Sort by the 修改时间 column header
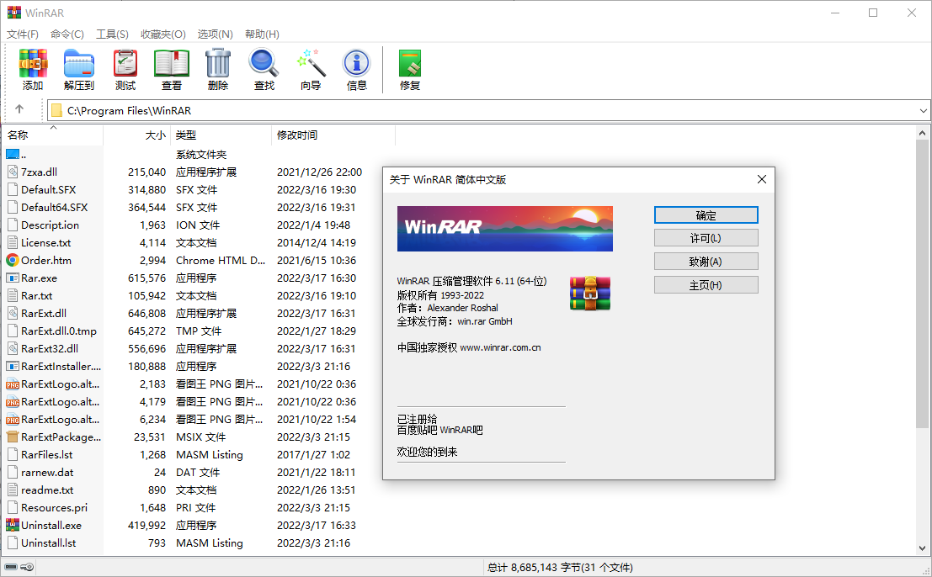932x577 pixels. coord(333,135)
